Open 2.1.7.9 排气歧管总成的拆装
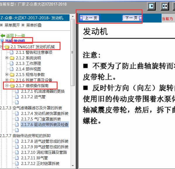 [x=45, y=147]
